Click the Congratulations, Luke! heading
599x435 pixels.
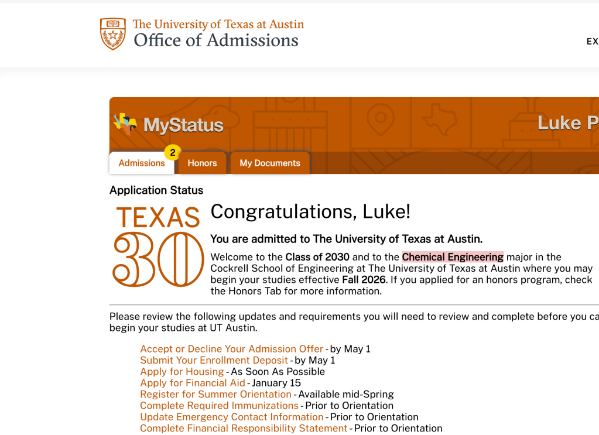310,211
